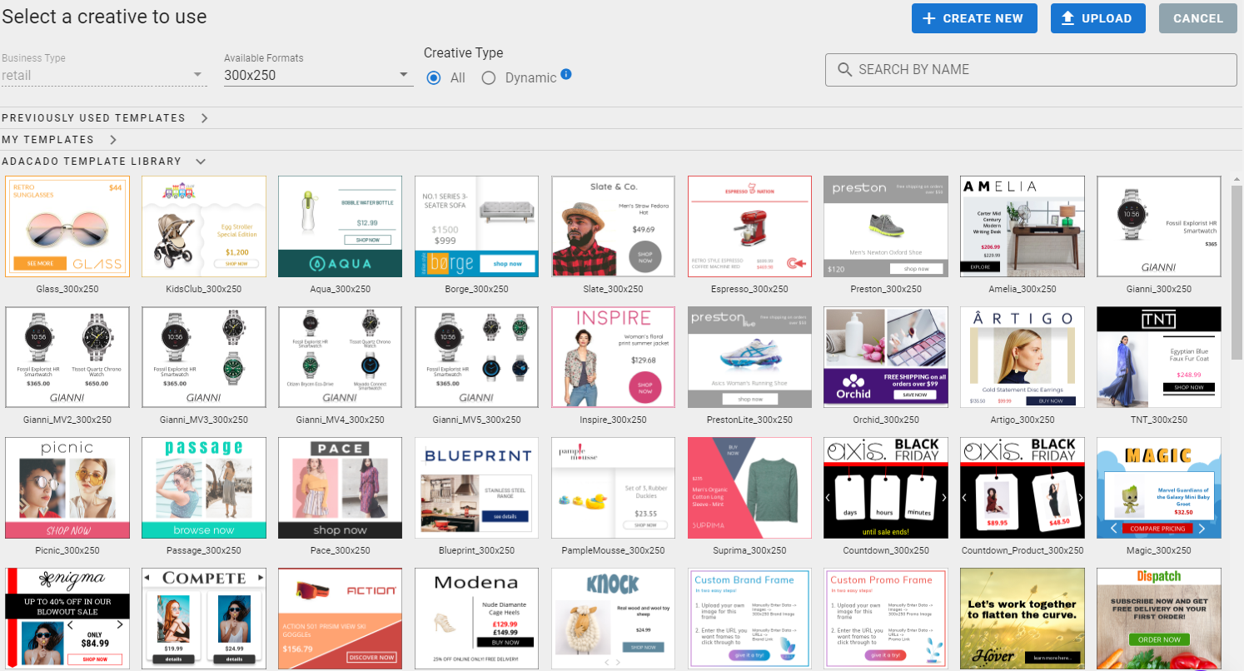Expand the My Templates section
The image size is (1244, 671).
tap(113, 140)
